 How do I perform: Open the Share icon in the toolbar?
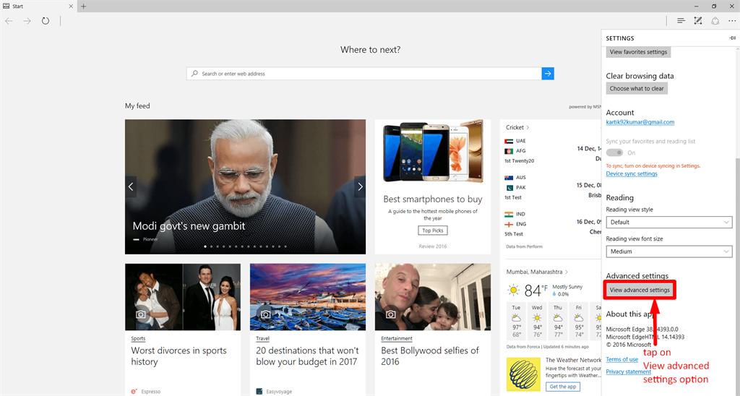(715, 21)
